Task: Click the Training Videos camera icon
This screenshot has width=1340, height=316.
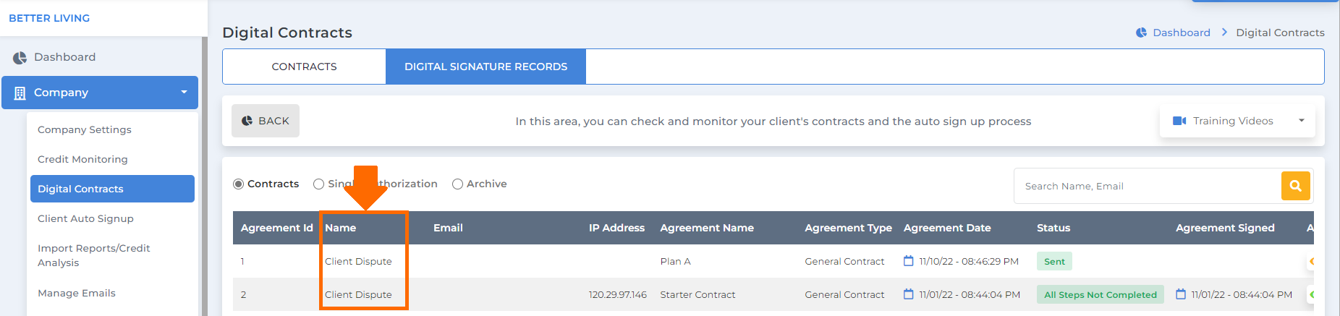Action: (x=1179, y=121)
